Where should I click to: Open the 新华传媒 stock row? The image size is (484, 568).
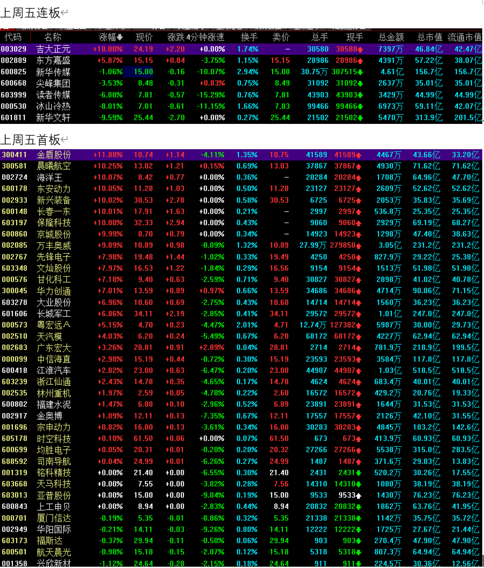[241, 72]
